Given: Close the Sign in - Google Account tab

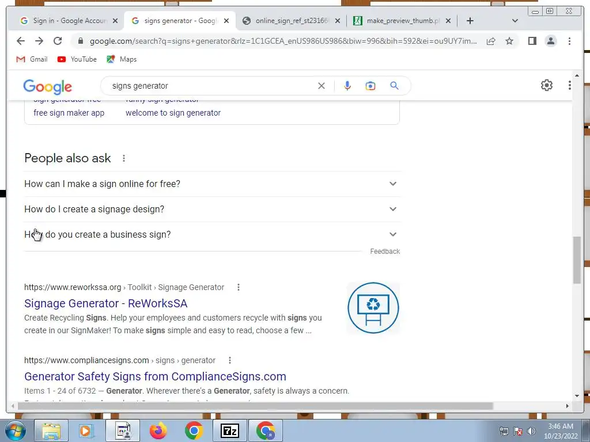Looking at the screenshot, I should (x=115, y=21).
